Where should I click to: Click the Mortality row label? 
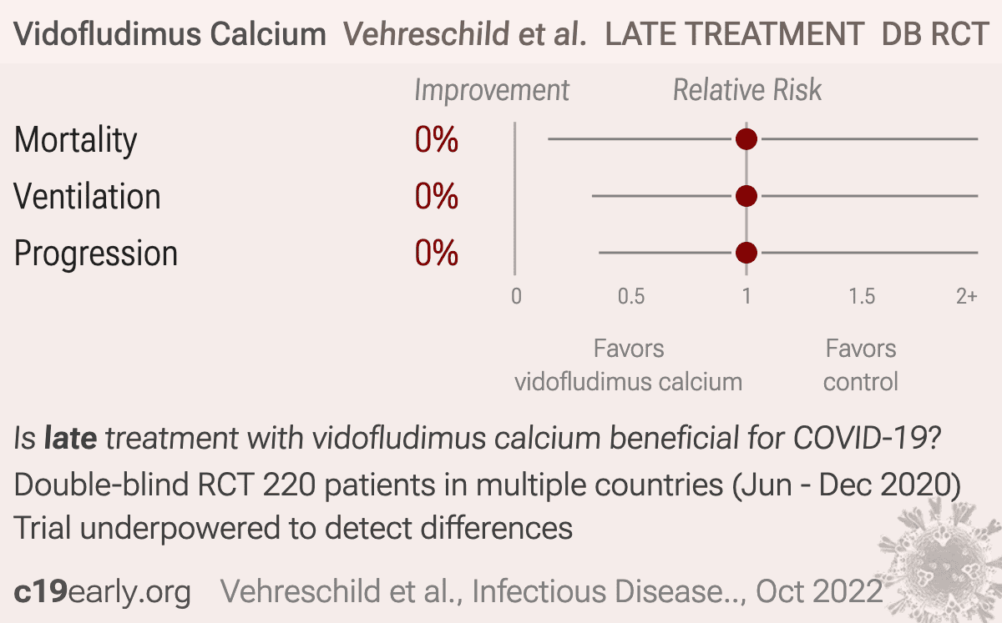[76, 140]
